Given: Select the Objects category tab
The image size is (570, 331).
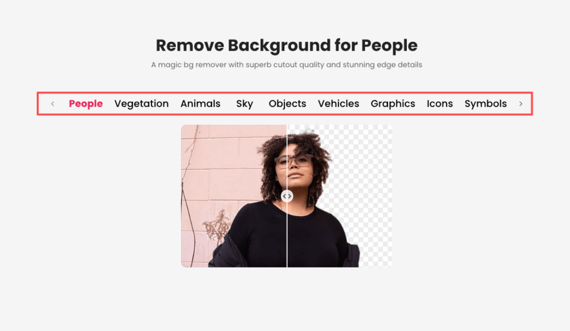Looking at the screenshot, I should point(287,104).
